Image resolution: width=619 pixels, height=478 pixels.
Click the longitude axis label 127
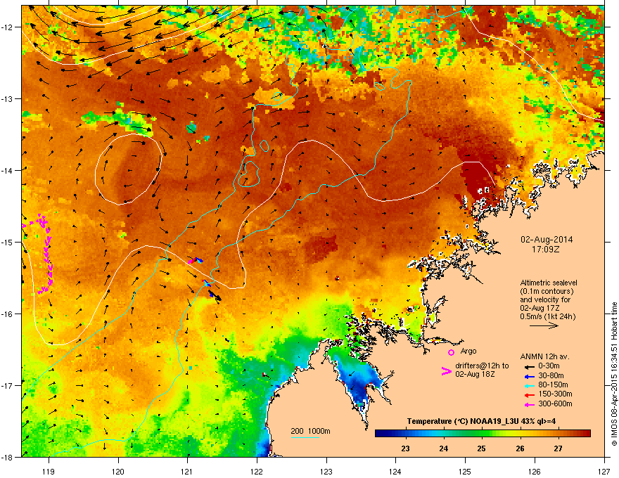point(604,471)
